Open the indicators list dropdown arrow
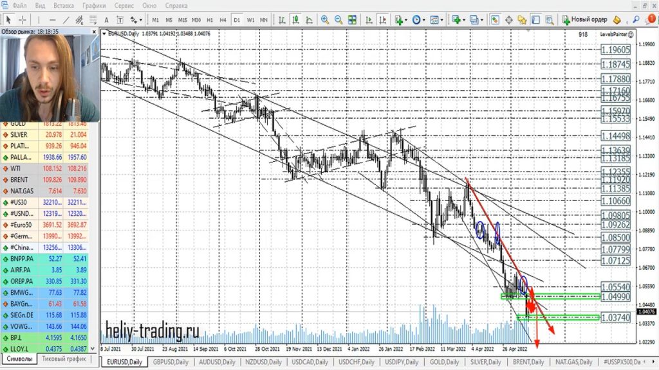 click(x=408, y=20)
